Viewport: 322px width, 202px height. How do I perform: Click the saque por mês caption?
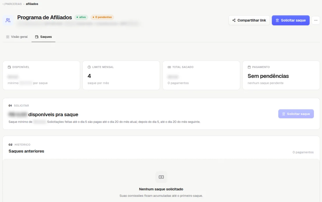coord(98,83)
